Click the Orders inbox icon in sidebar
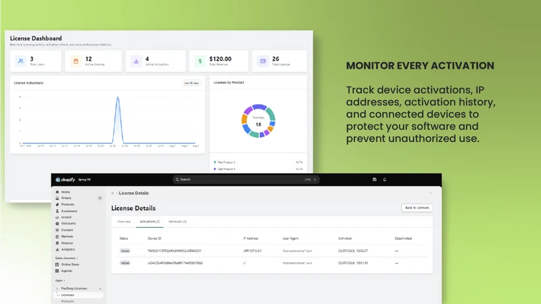Image resolution: width=541 pixels, height=304 pixels. 57,198
